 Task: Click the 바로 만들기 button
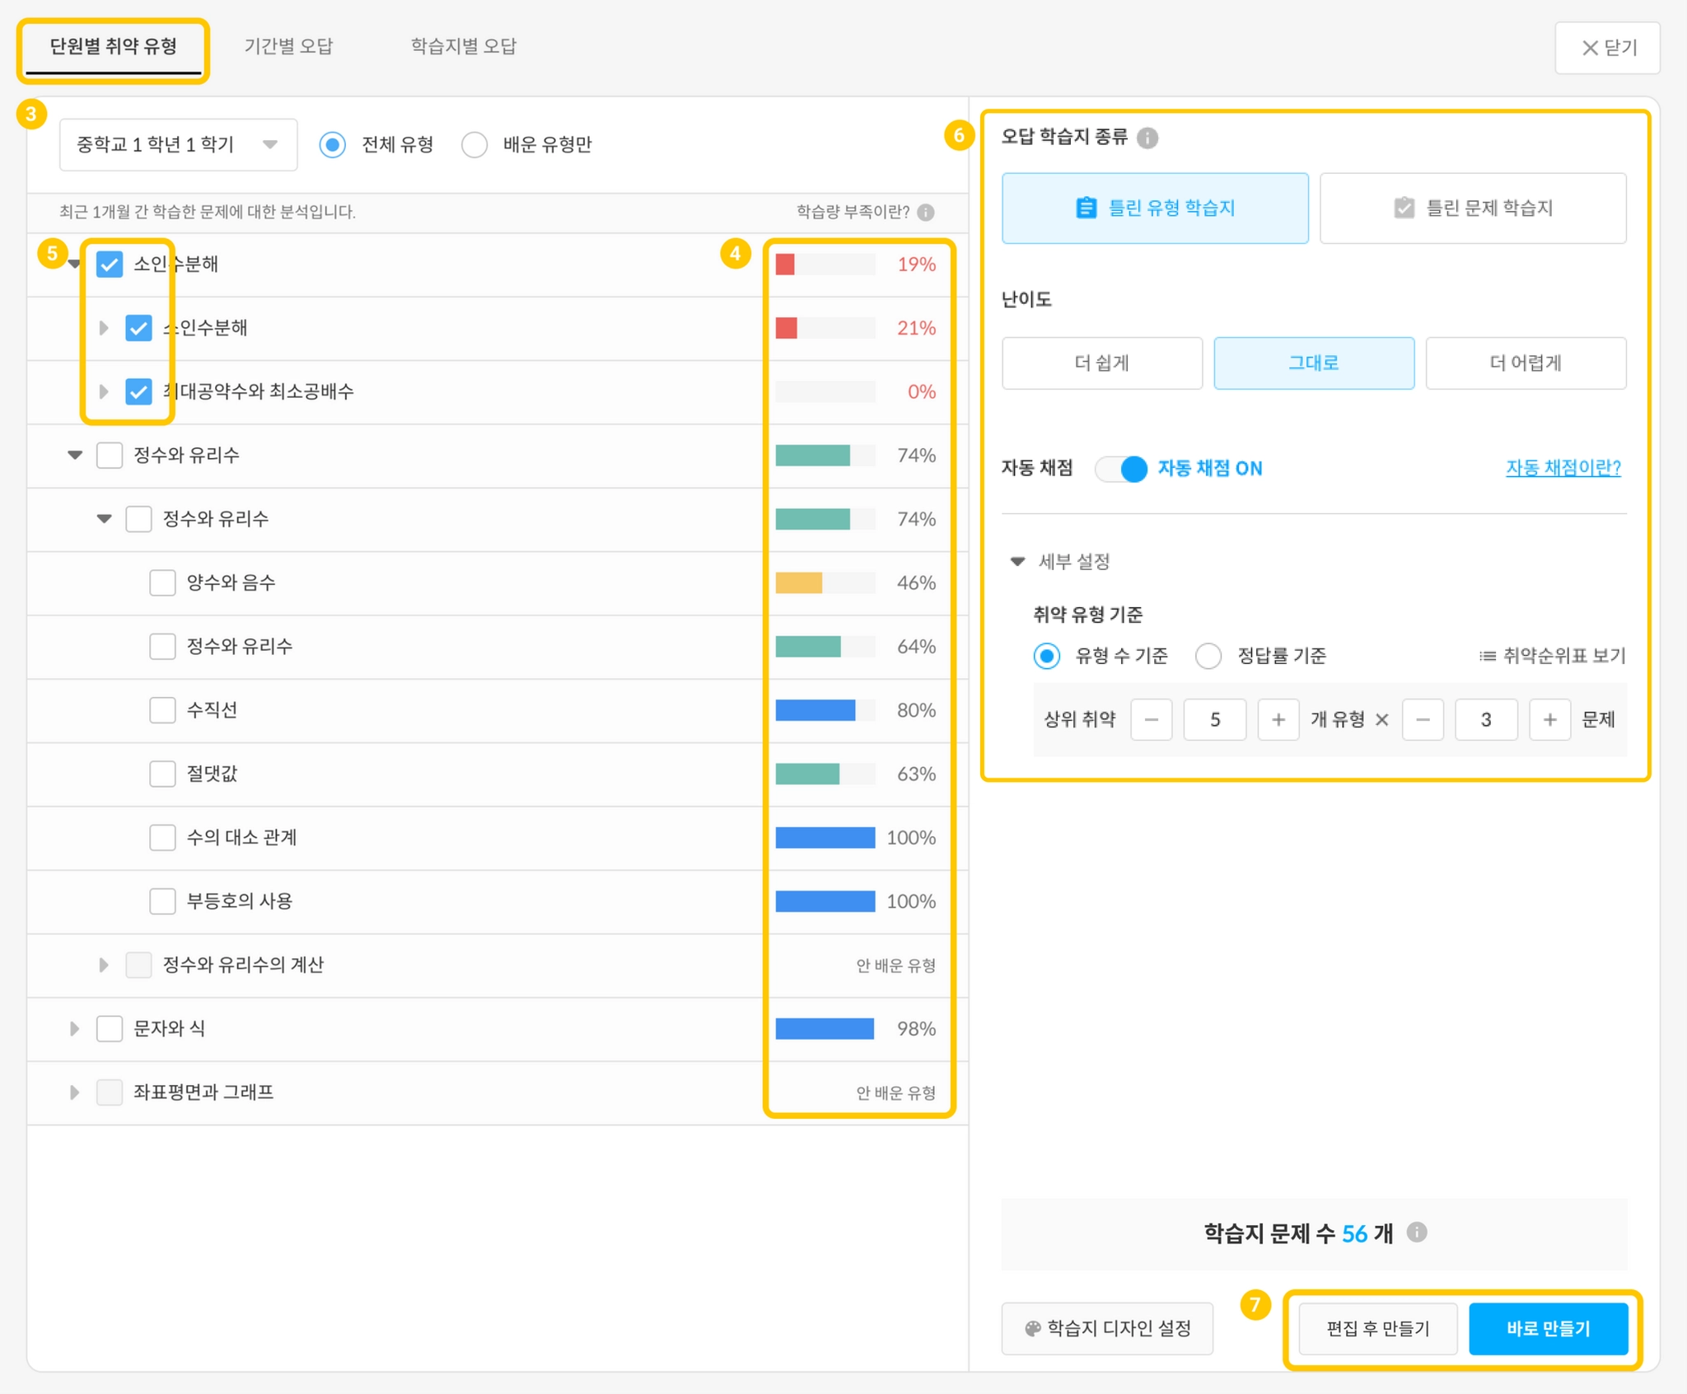1548,1328
